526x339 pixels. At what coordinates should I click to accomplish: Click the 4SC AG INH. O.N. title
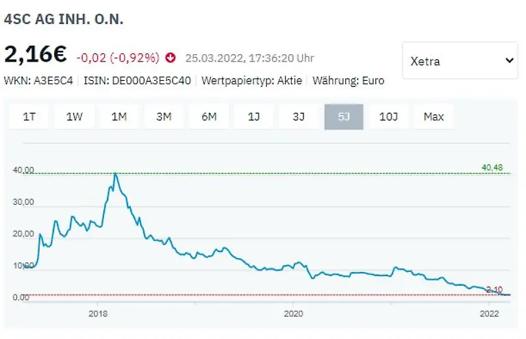[64, 18]
